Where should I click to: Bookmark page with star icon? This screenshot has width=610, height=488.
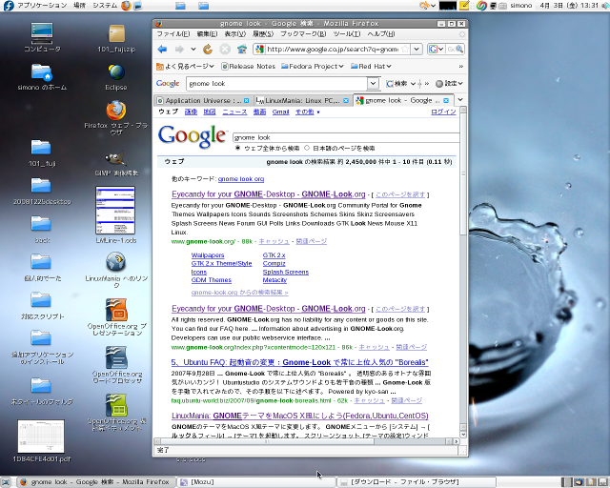405,49
